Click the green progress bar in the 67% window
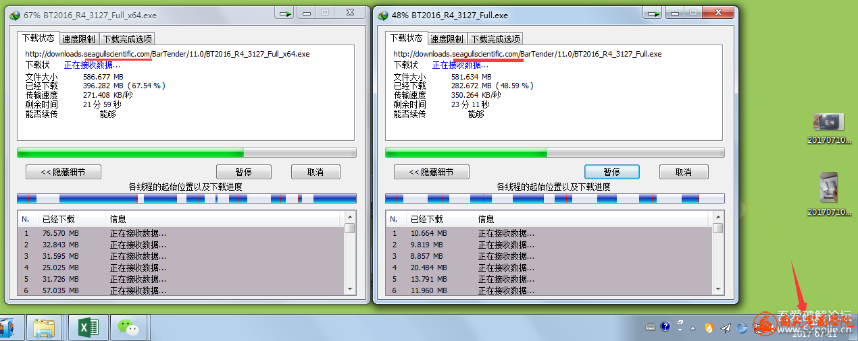Screen dimensions: 858x341 (x=186, y=153)
